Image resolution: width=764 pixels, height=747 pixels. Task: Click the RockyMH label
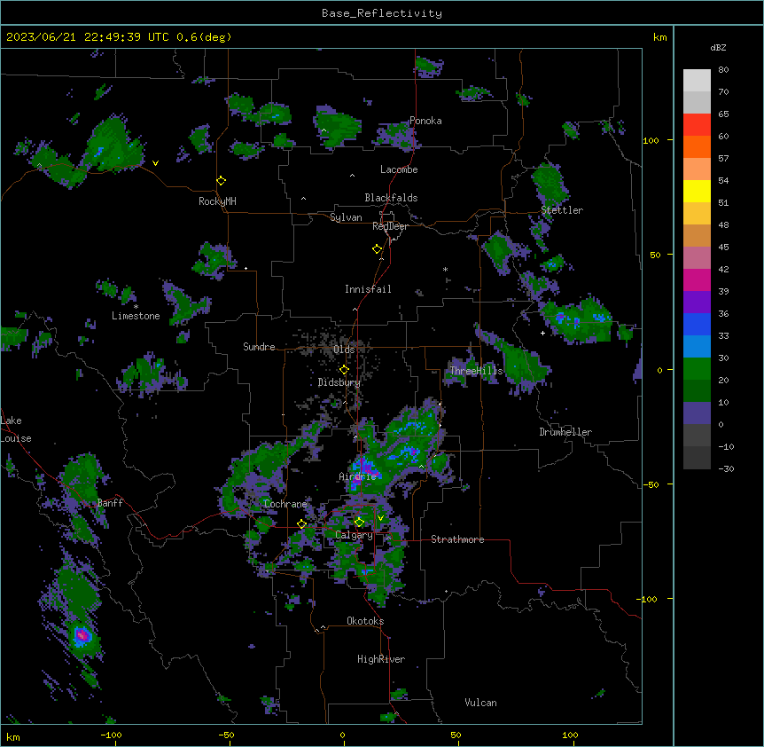pos(217,201)
